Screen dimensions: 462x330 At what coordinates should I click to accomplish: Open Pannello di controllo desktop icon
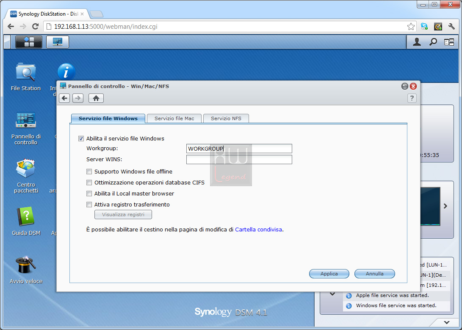26,128
